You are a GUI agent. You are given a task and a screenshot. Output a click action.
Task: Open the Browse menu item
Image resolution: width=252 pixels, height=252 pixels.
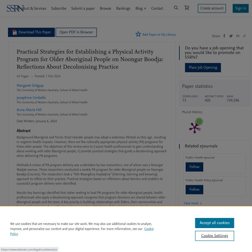coord(105,8)
